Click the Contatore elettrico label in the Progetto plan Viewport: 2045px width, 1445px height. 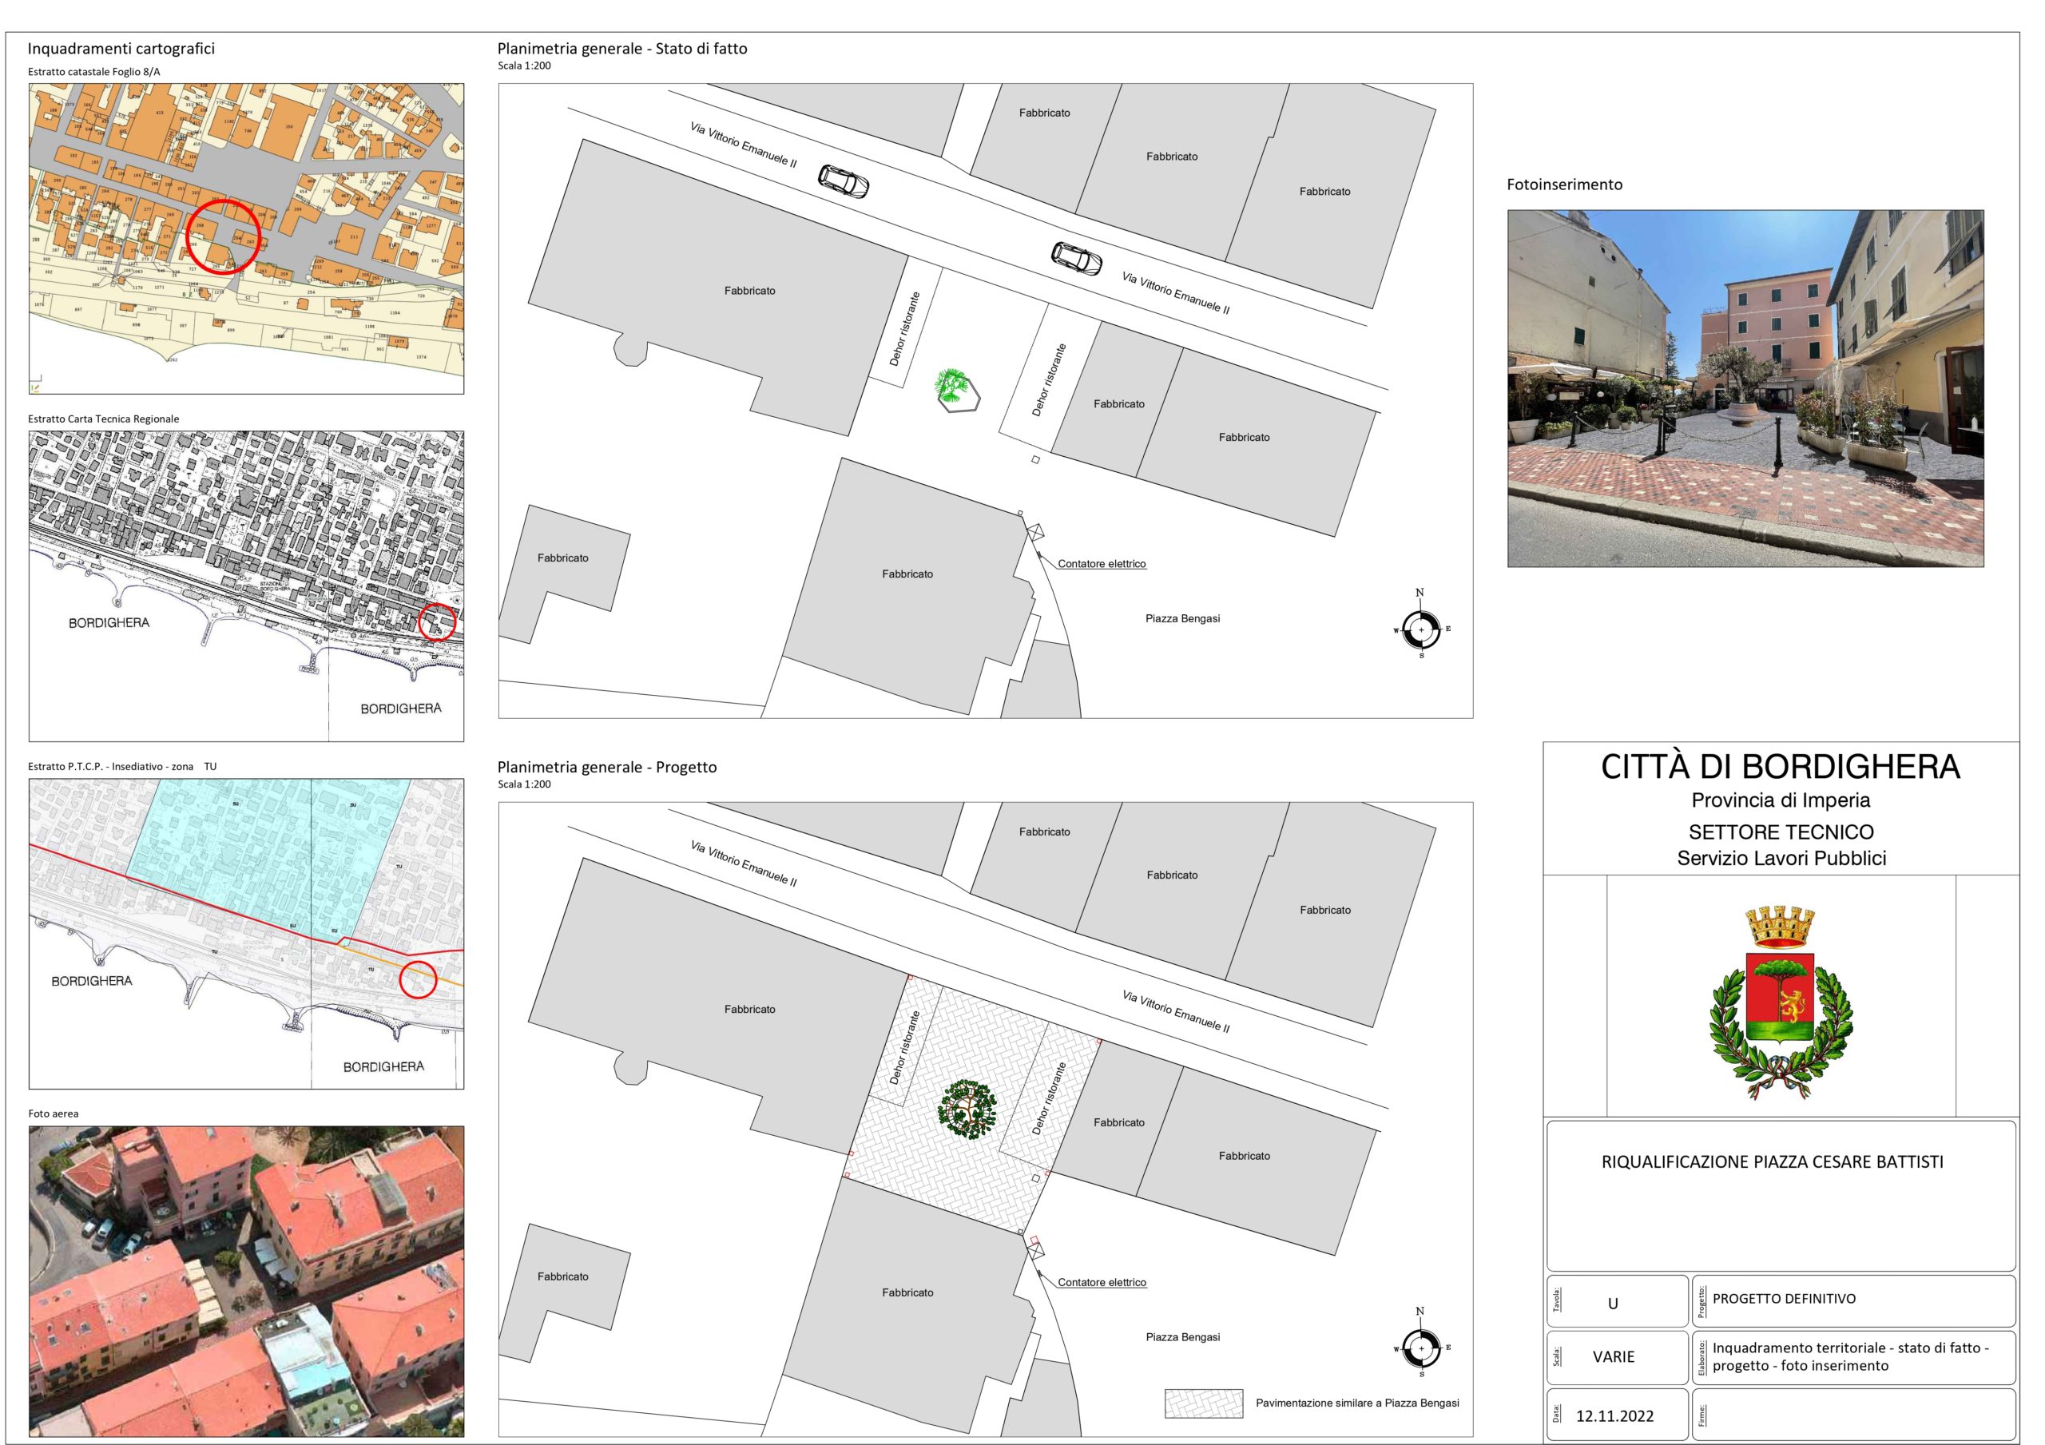tap(1102, 1282)
